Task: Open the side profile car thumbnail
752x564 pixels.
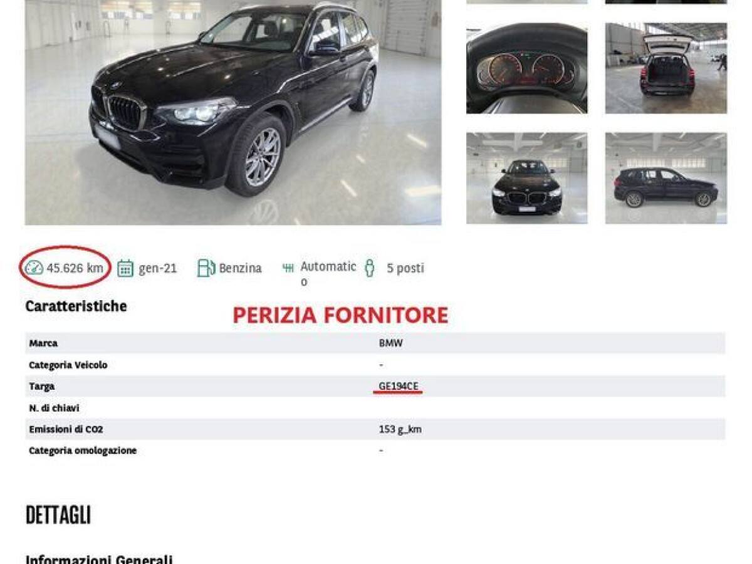Action: pyautogui.click(x=666, y=178)
